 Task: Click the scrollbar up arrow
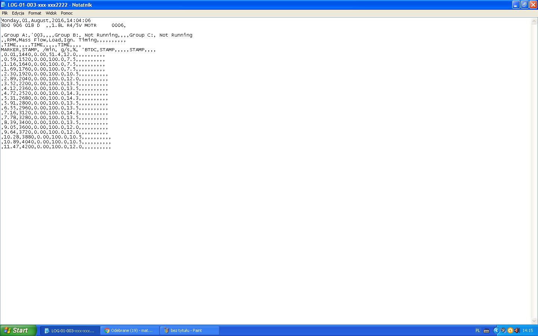coord(534,21)
